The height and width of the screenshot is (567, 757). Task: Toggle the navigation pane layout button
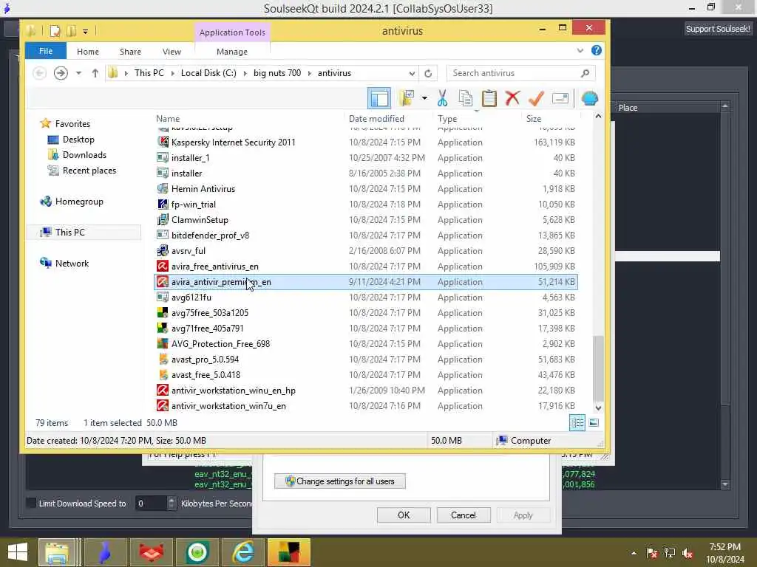(379, 98)
